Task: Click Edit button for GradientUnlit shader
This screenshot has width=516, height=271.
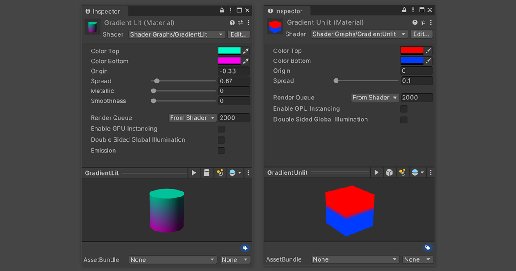Action: pos(421,34)
